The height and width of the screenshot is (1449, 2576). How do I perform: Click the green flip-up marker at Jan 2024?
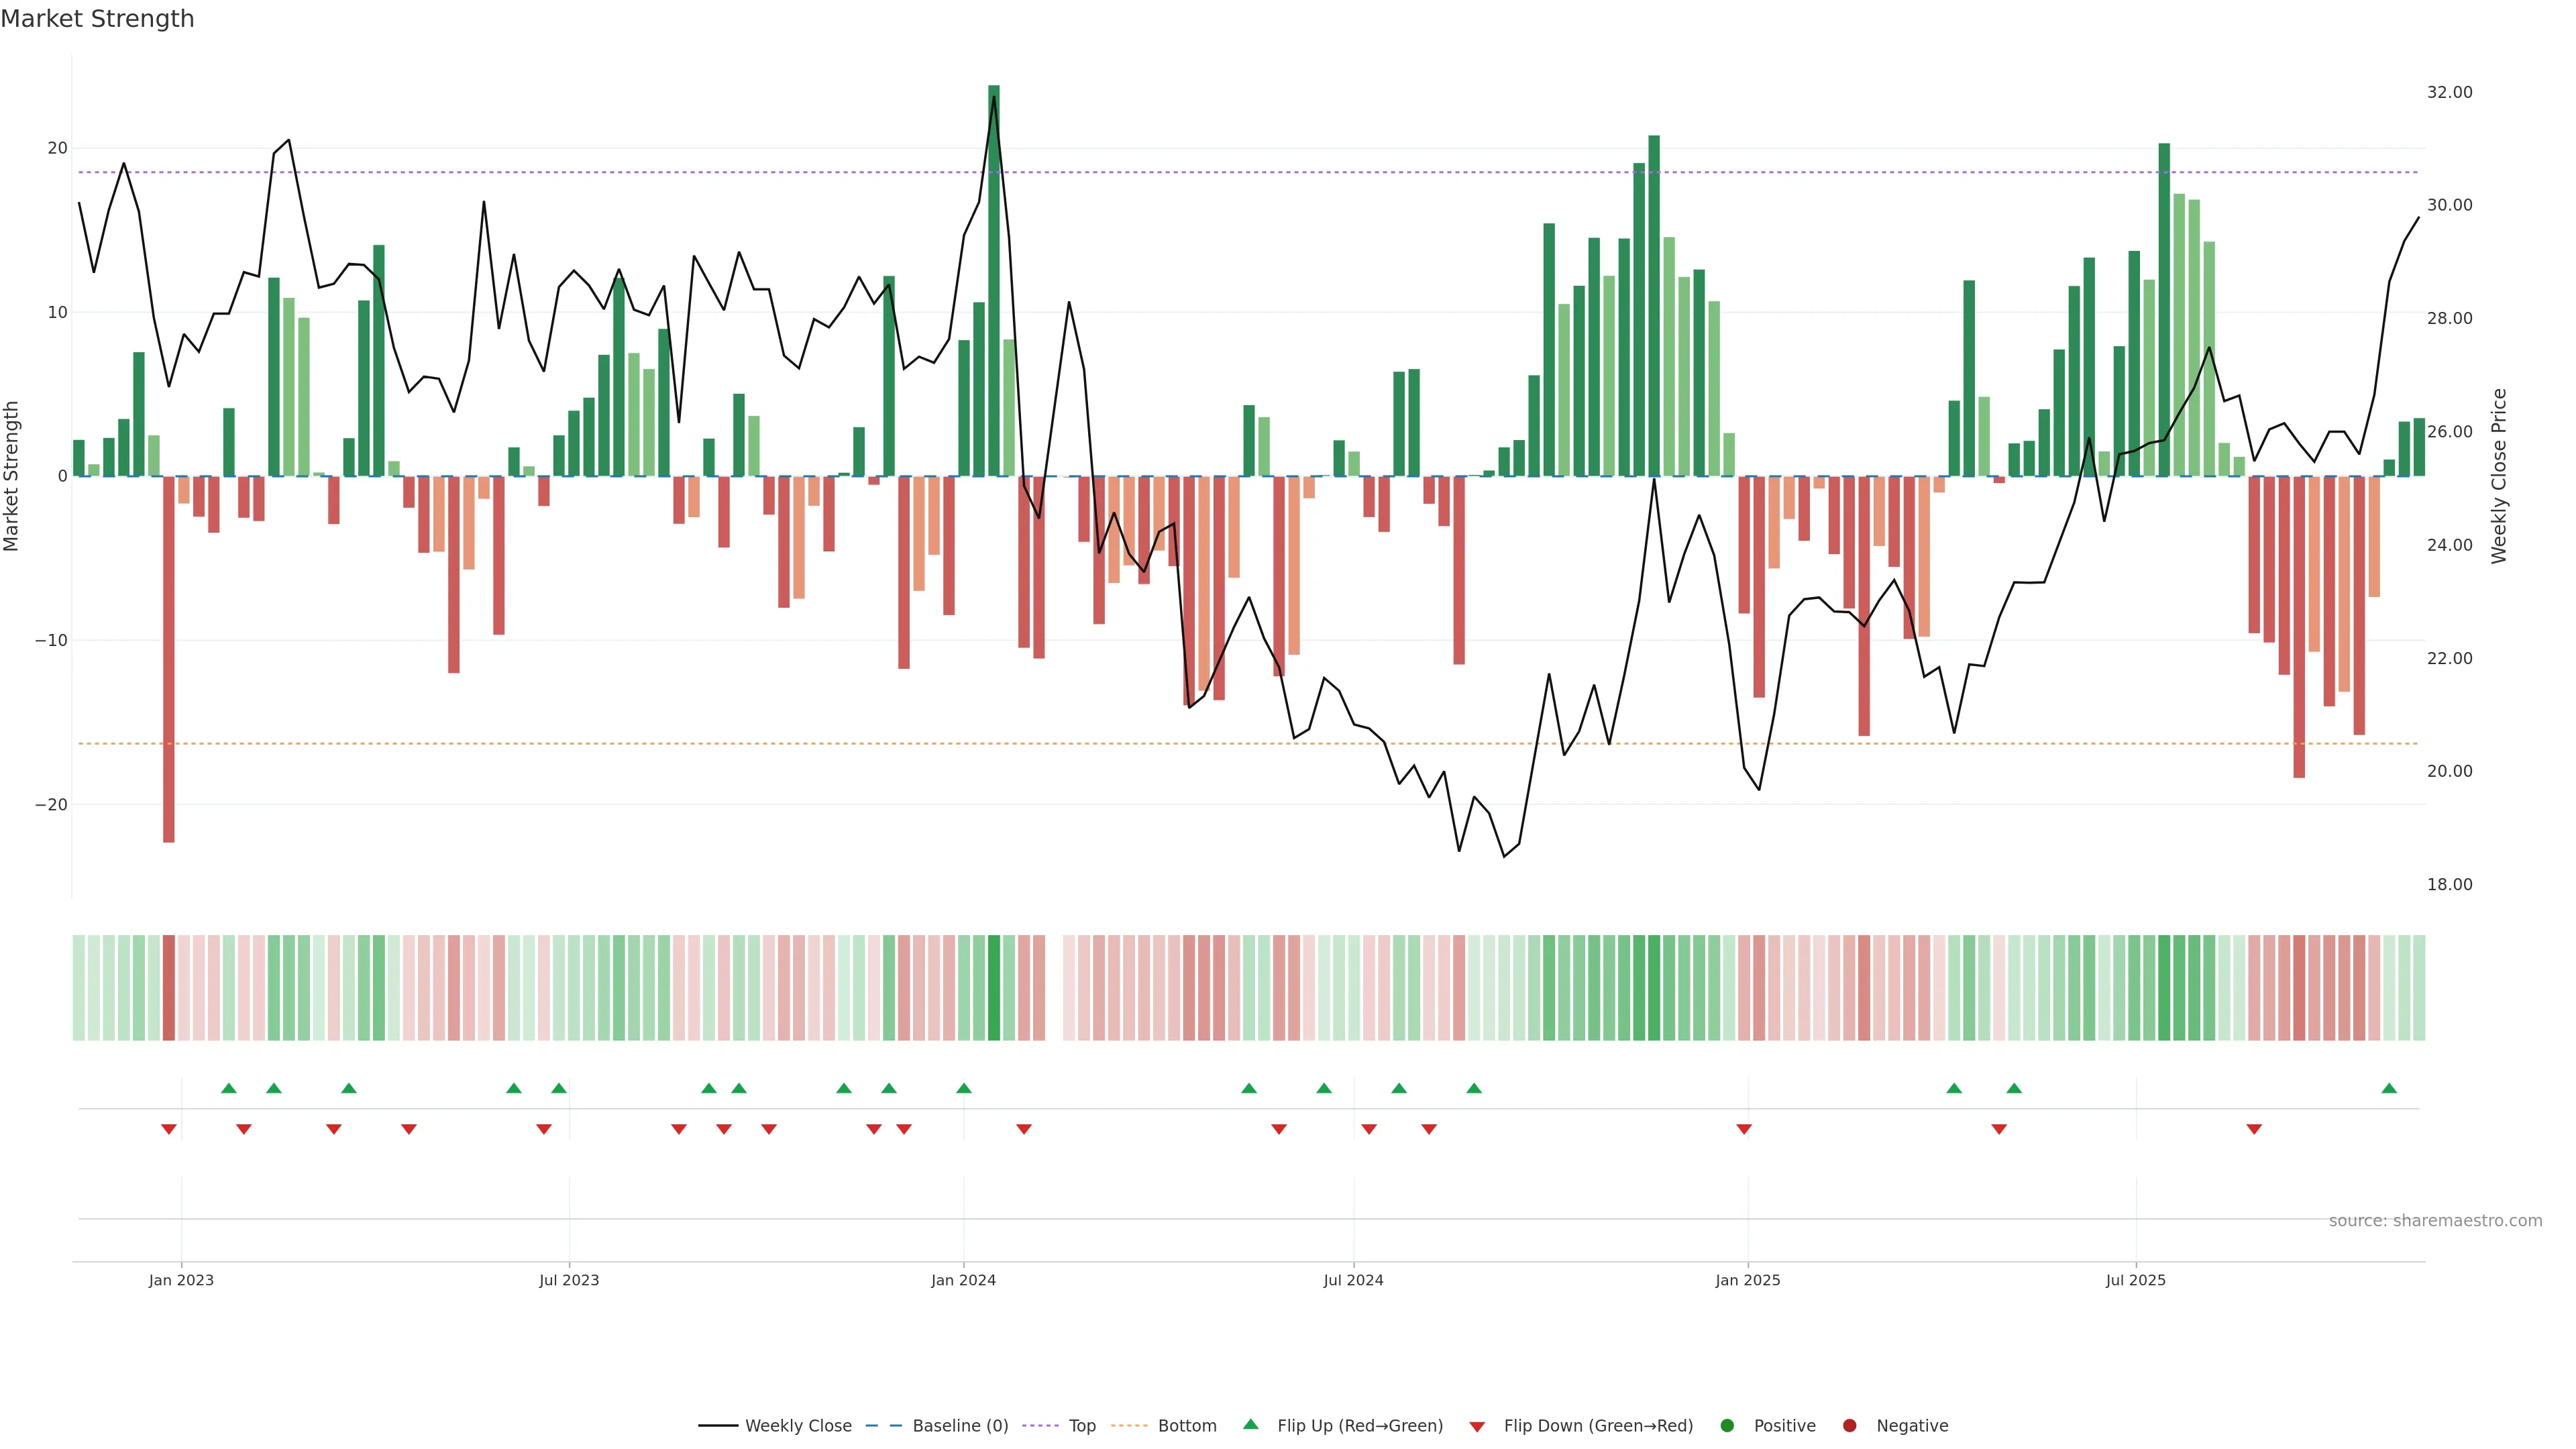(x=964, y=1088)
